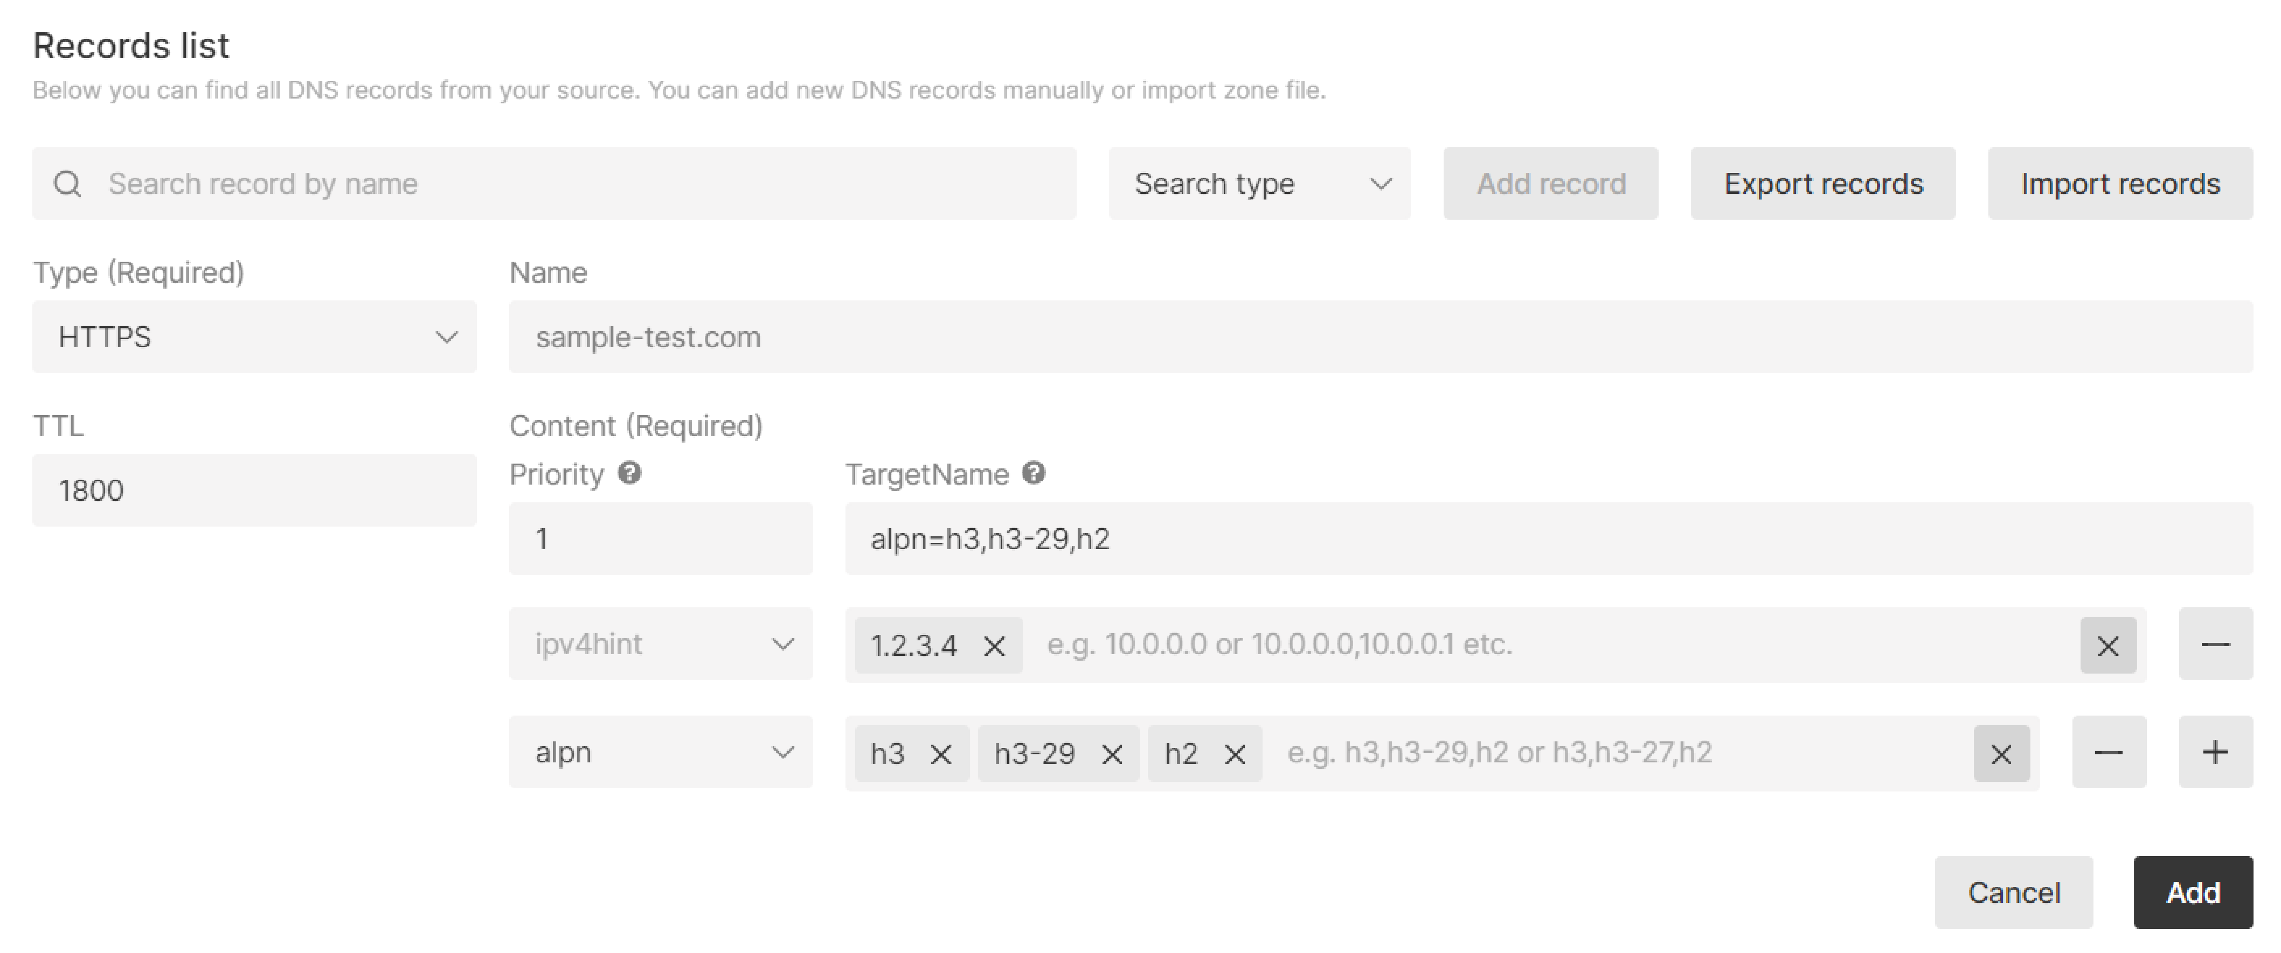Click the Import records button

tap(2120, 183)
